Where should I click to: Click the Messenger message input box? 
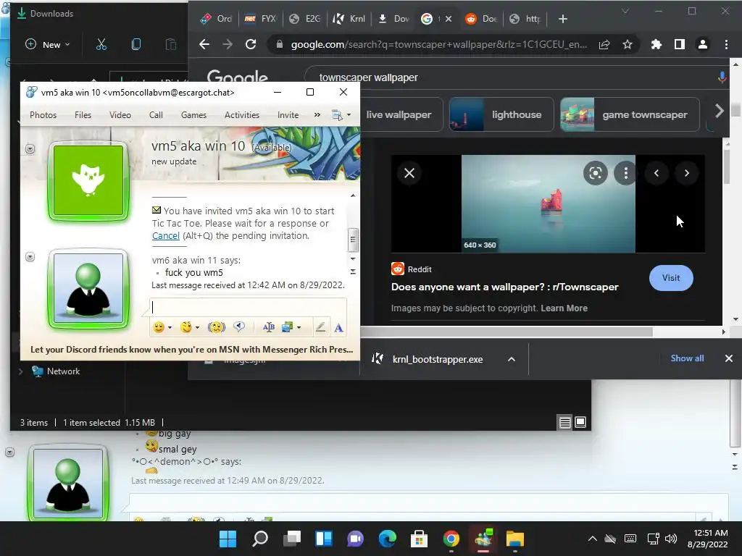coord(248,307)
